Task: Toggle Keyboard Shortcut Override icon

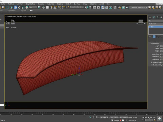Action: (47, 7)
